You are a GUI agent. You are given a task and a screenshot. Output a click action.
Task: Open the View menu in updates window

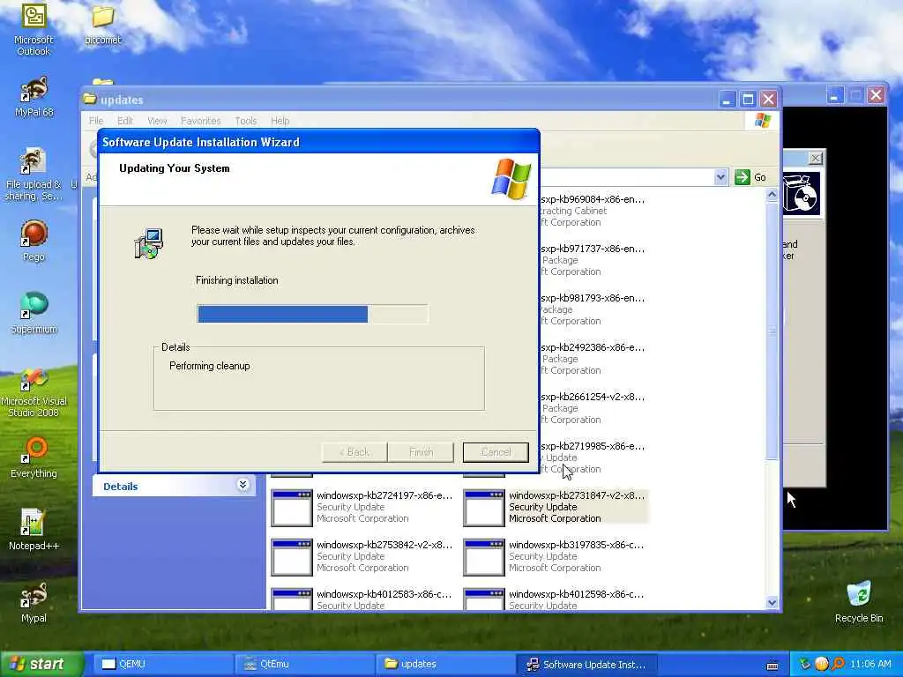[x=157, y=121]
